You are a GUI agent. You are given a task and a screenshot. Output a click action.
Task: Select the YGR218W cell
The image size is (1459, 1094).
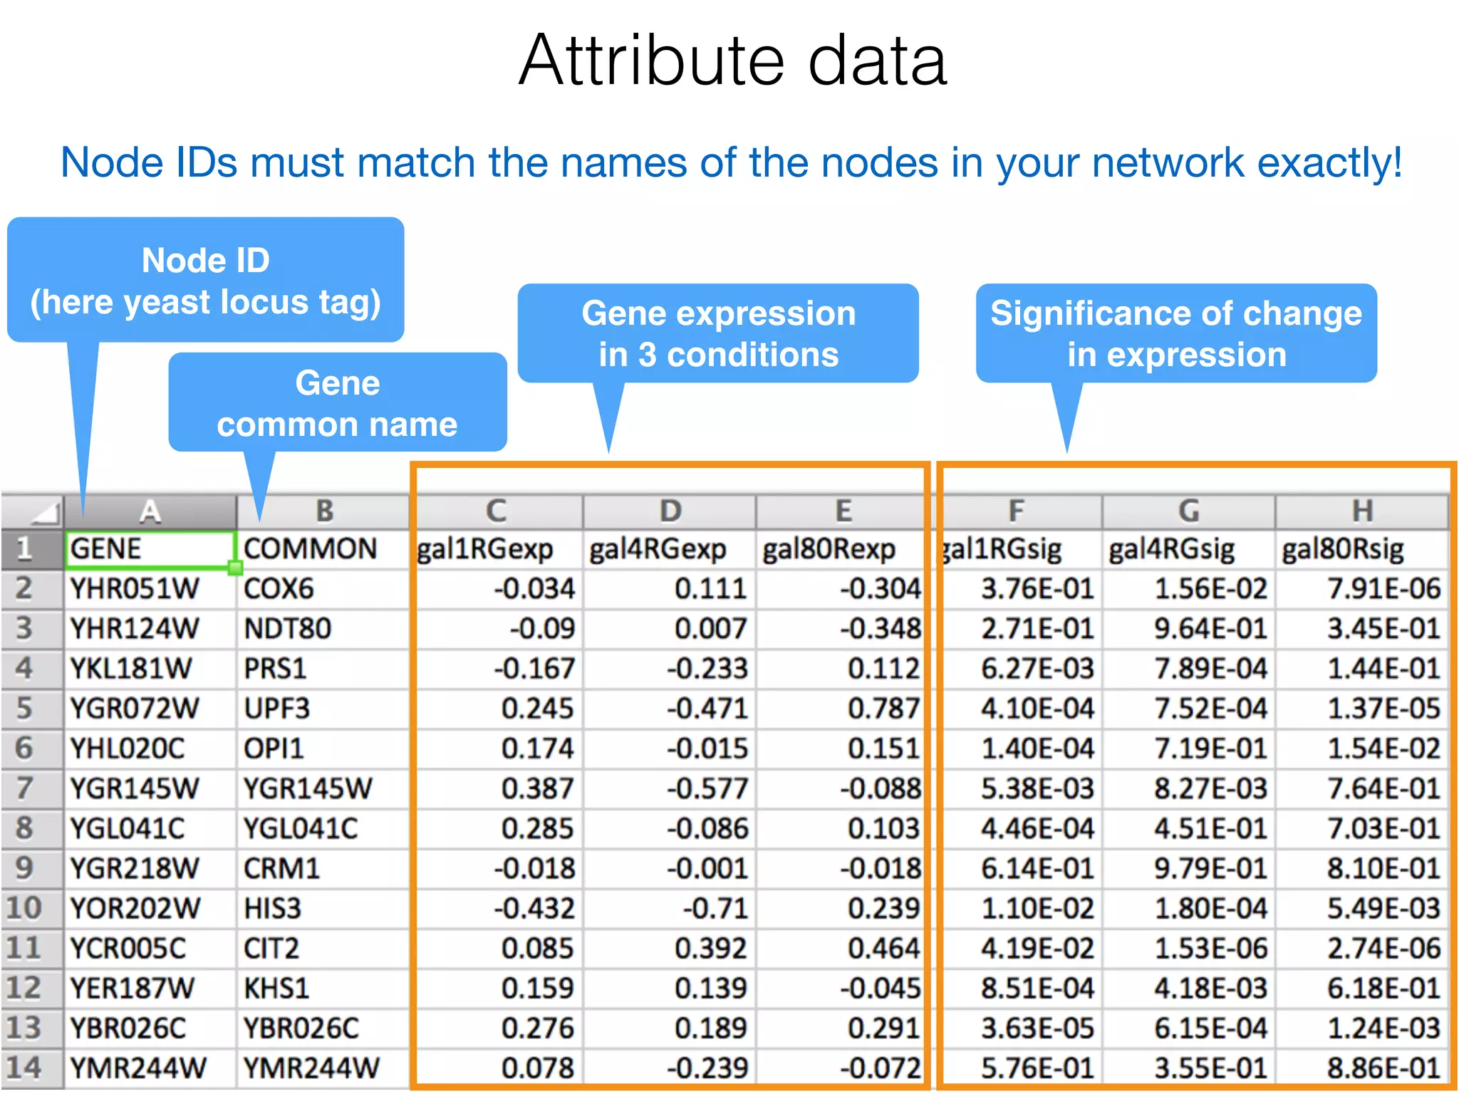(150, 868)
